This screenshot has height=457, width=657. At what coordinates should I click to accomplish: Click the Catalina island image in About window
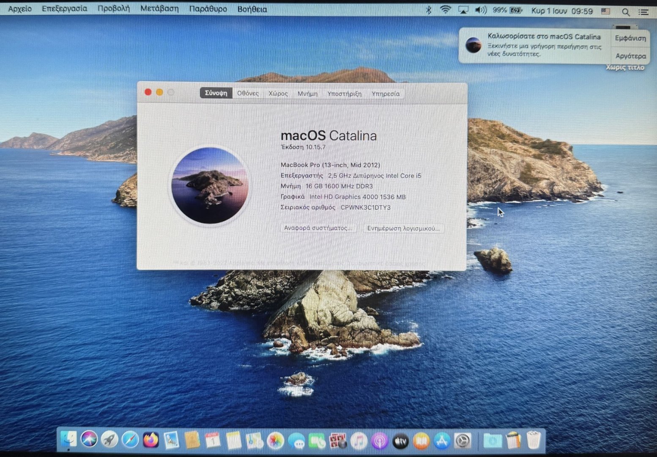[x=210, y=185]
